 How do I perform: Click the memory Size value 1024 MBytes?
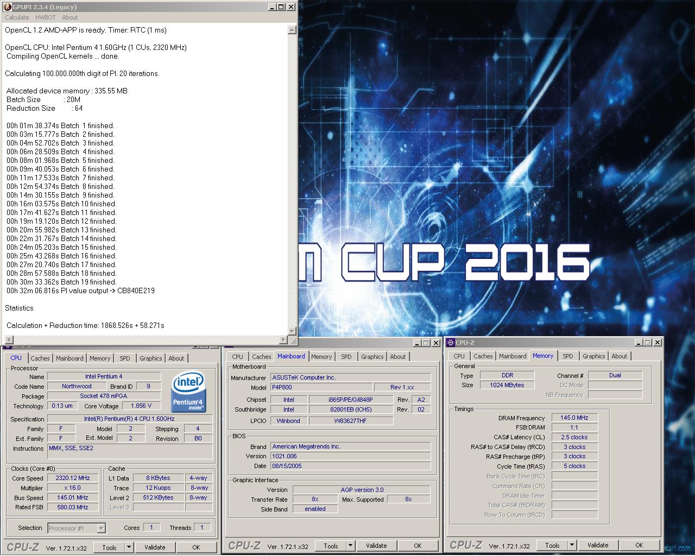[x=508, y=385]
